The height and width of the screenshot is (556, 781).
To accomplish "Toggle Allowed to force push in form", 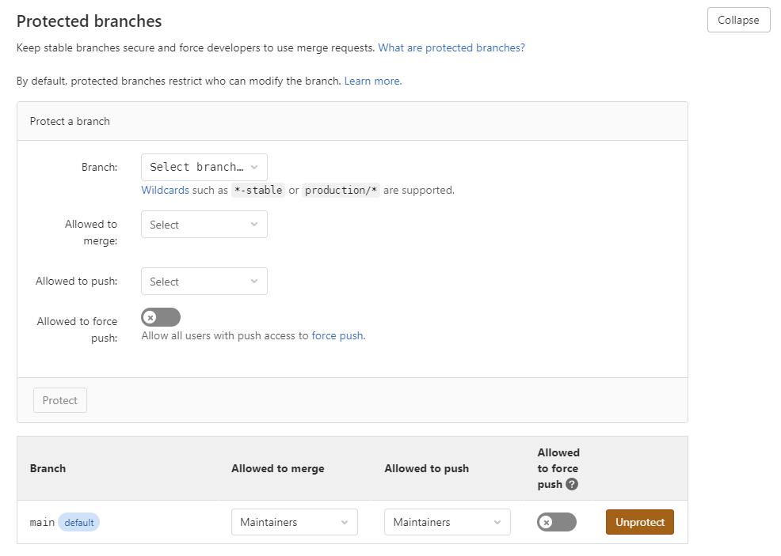I will click(161, 317).
